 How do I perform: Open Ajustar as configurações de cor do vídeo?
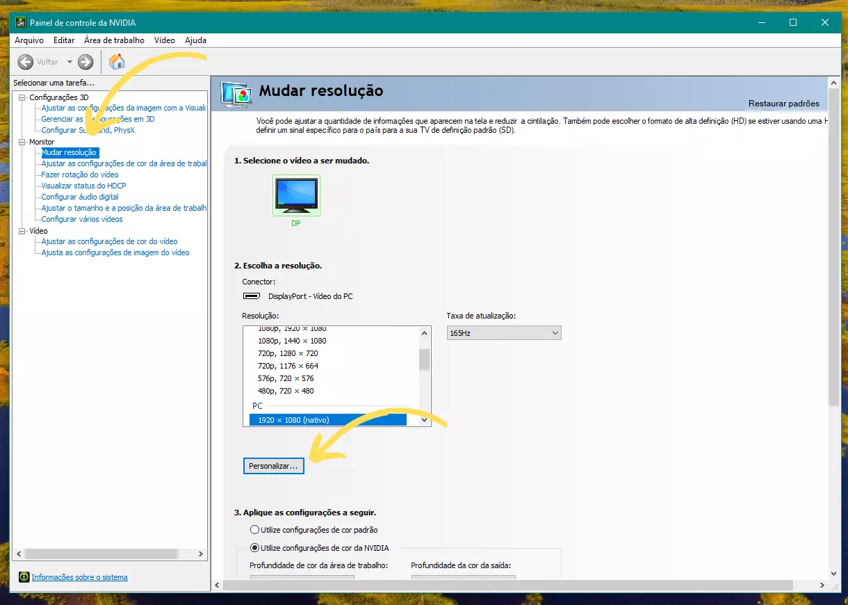tap(109, 241)
